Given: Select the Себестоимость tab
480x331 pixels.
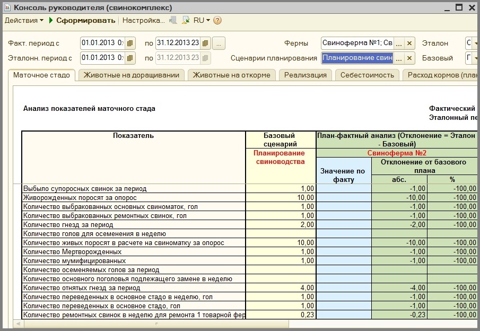Looking at the screenshot, I should pos(367,75).
